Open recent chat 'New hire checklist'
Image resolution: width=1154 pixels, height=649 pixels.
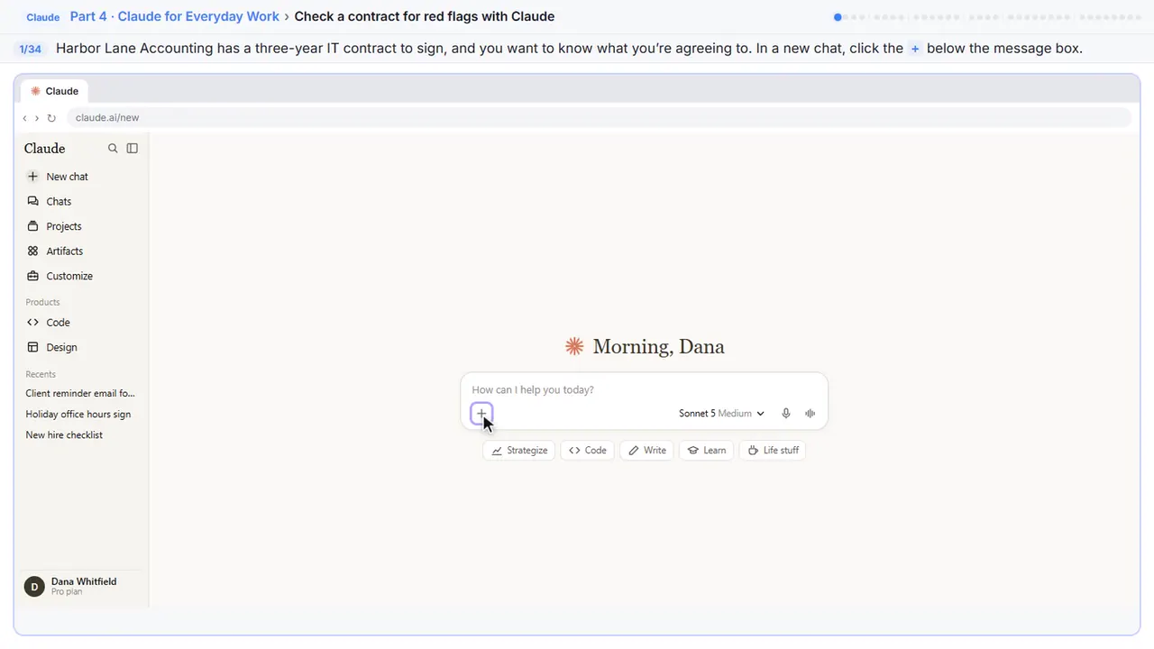(x=64, y=434)
